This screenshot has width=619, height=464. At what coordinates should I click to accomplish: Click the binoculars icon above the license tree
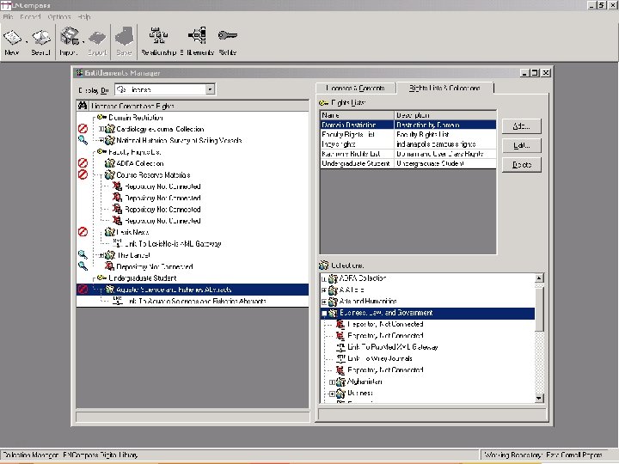[83, 106]
